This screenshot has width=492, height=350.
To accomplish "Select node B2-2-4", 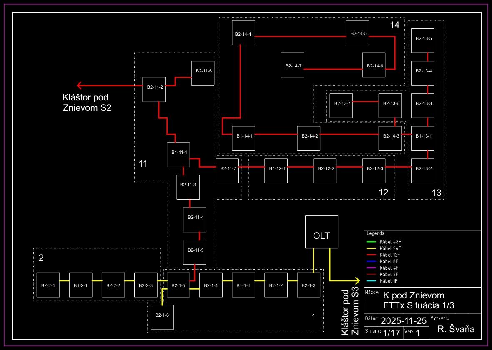I will [x=48, y=285].
